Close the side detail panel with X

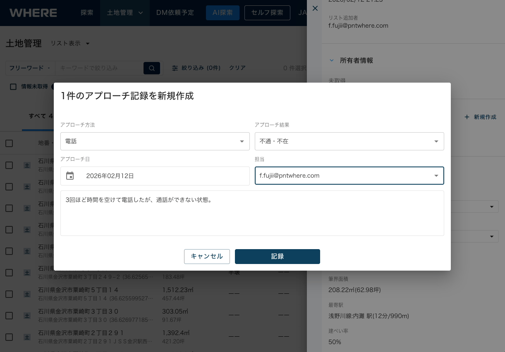(x=315, y=8)
